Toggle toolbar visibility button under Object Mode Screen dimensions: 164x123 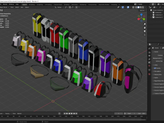[x=2, y=10]
